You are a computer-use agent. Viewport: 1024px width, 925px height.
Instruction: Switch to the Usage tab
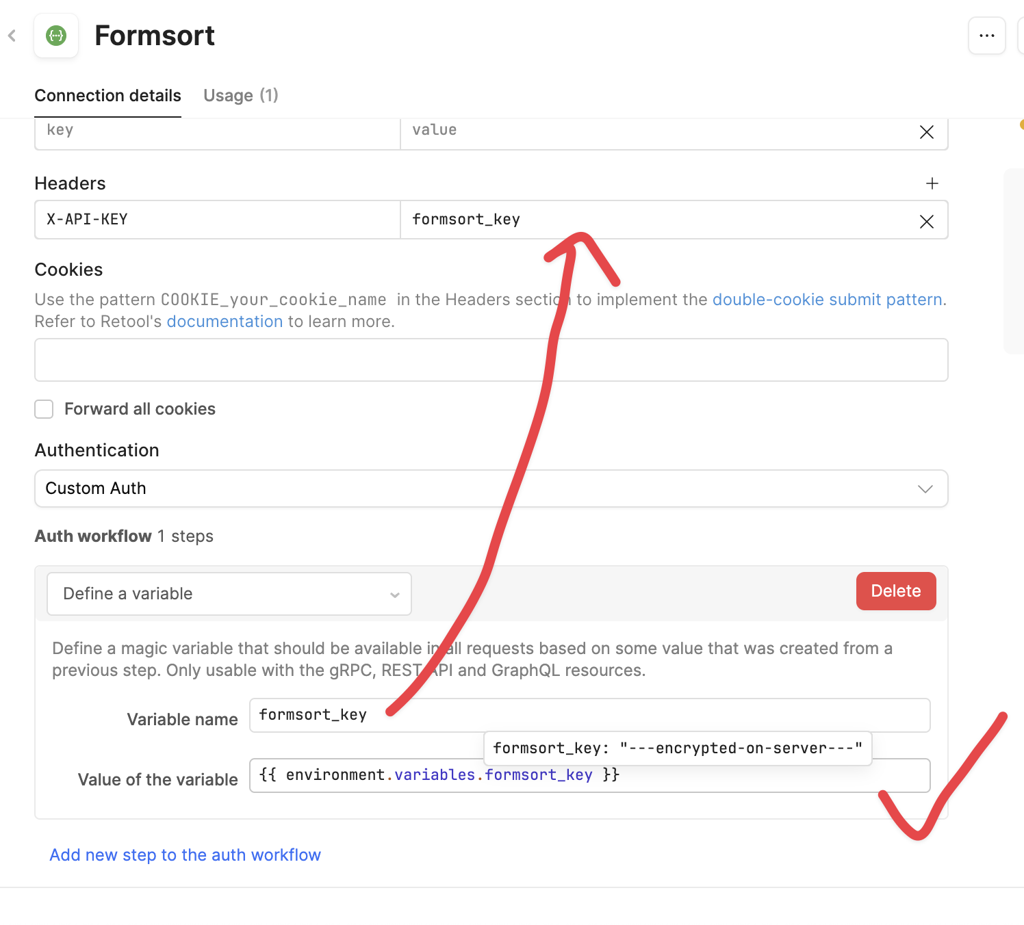(x=240, y=96)
